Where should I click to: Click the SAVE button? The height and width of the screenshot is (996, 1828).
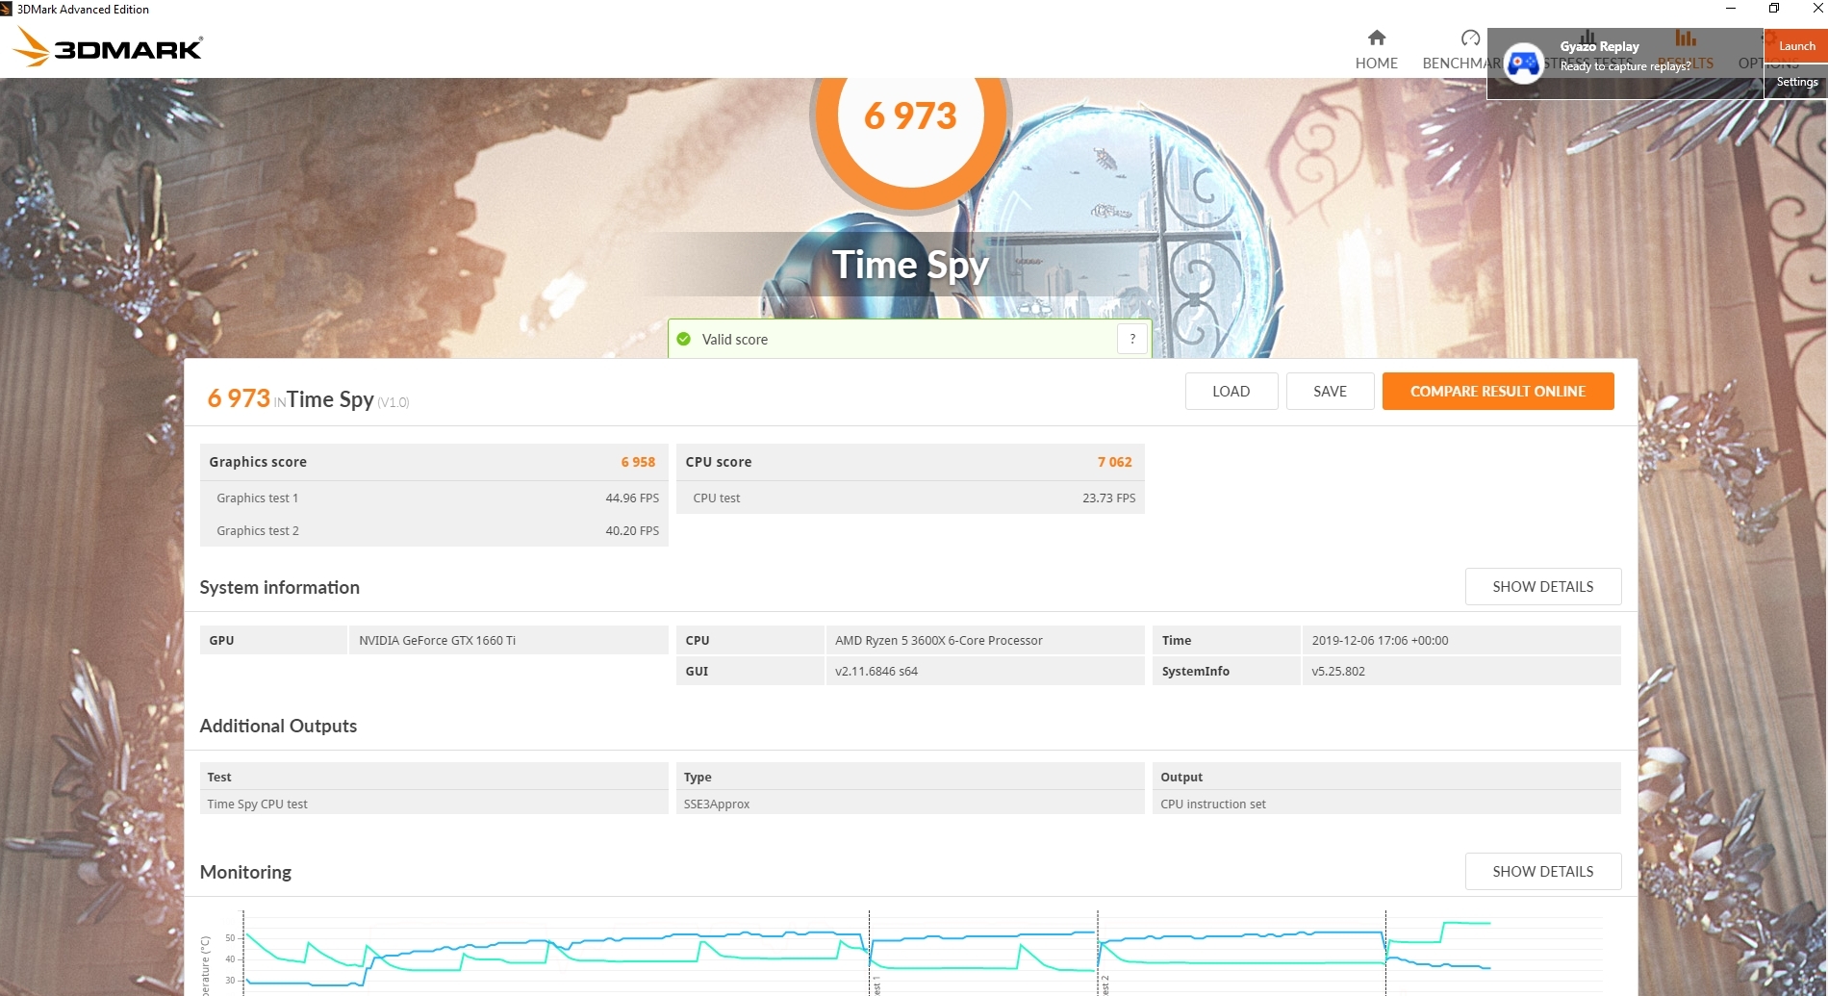1330,391
